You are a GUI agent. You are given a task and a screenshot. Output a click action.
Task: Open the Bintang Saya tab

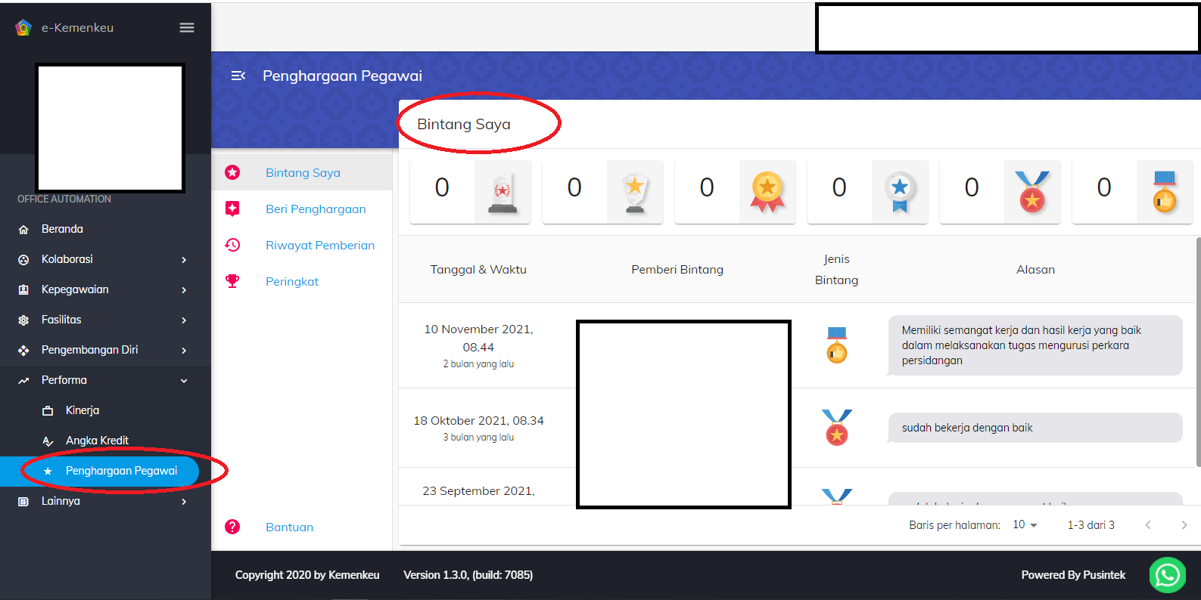[303, 172]
